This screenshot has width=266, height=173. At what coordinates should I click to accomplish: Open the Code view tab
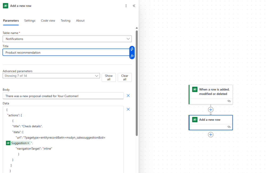(x=48, y=20)
